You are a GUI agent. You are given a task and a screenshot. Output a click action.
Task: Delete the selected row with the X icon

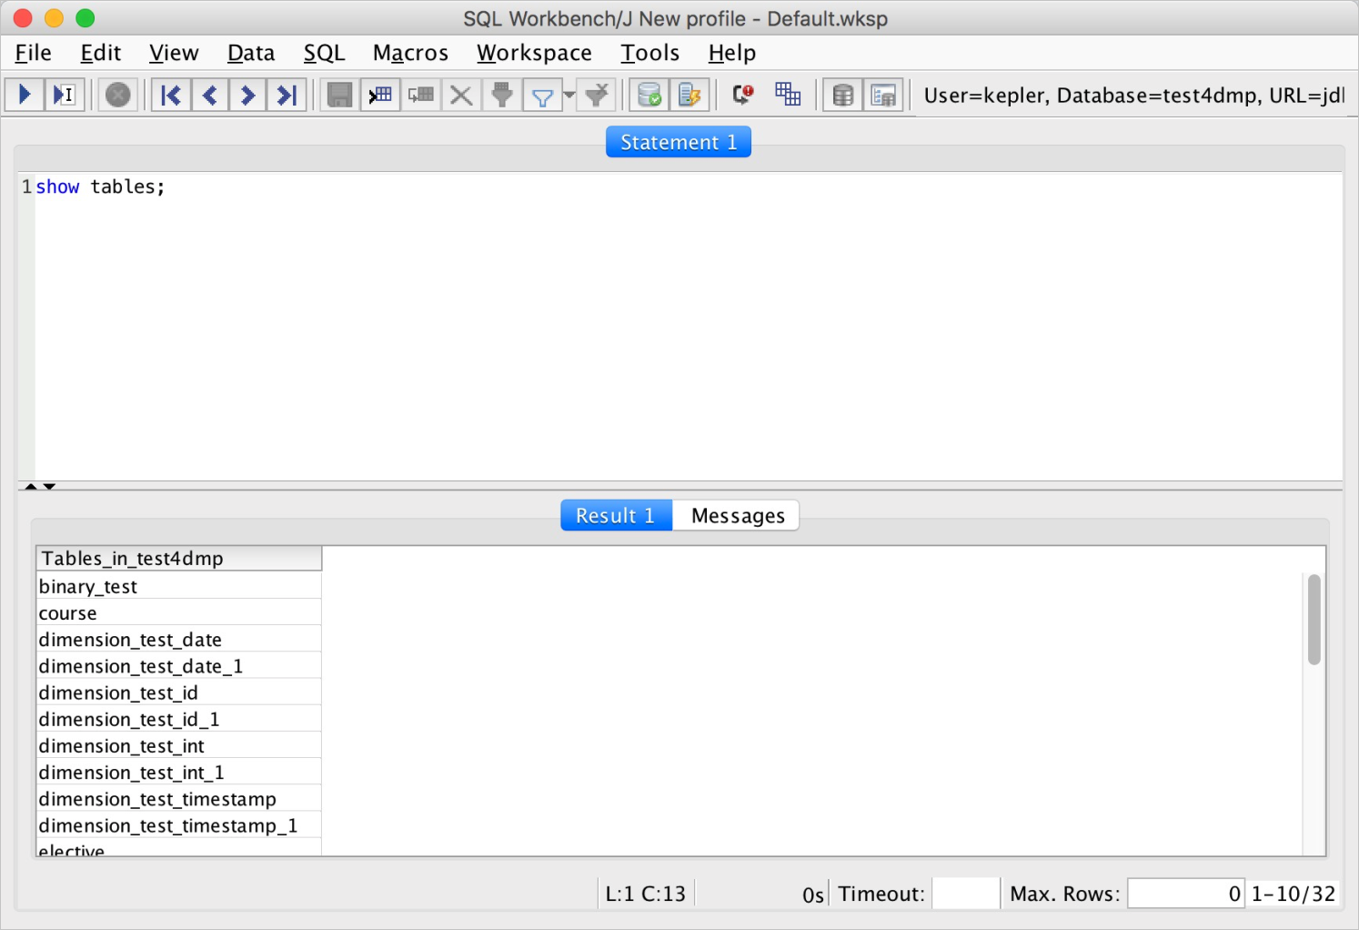point(461,95)
